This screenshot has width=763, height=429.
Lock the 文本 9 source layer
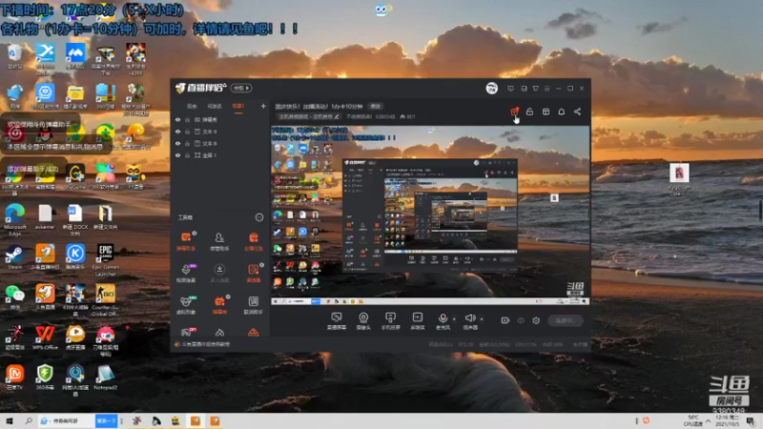187,132
